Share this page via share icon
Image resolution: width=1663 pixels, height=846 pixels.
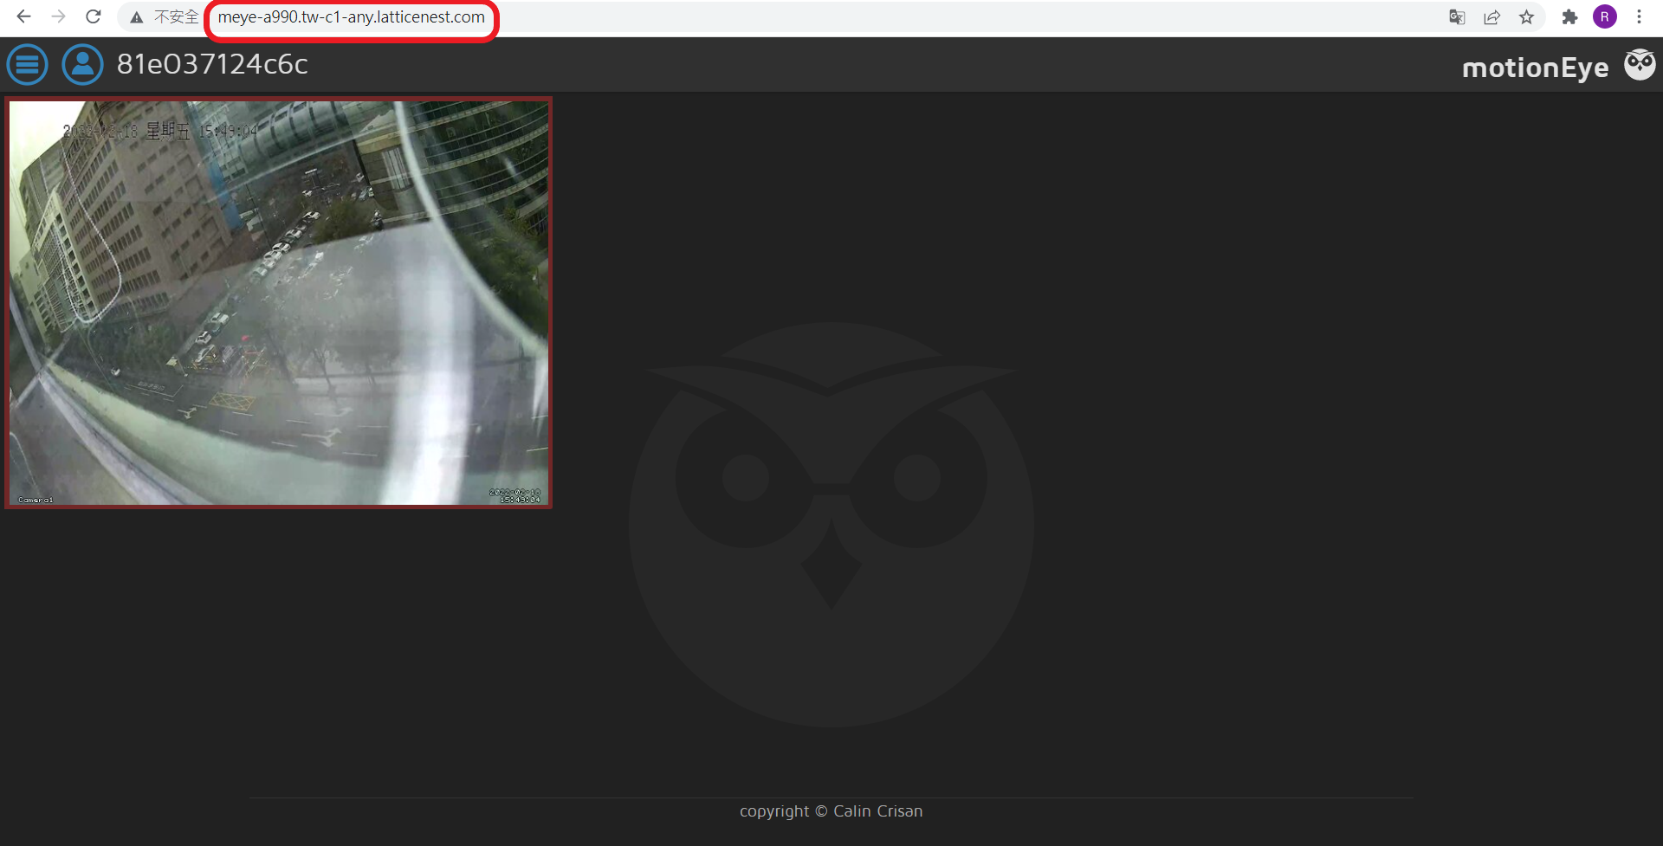pyautogui.click(x=1492, y=17)
